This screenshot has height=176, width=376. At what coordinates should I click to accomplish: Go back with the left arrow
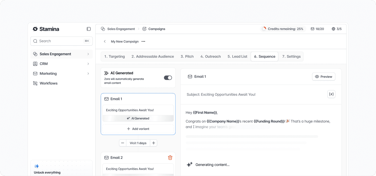105,42
